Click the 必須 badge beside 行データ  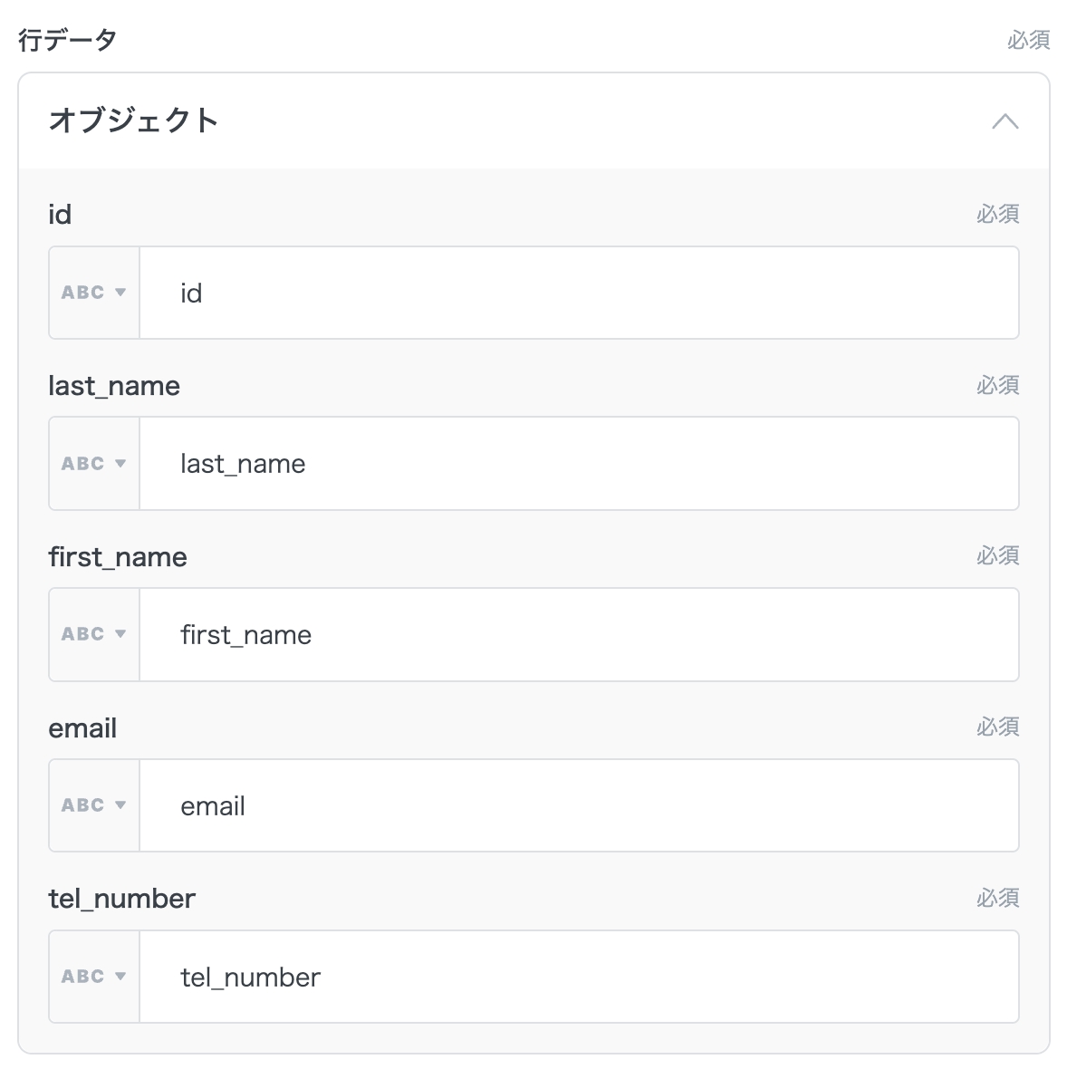point(1028,40)
